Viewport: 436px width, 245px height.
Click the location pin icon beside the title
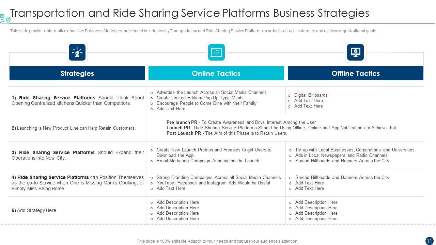[5, 18]
